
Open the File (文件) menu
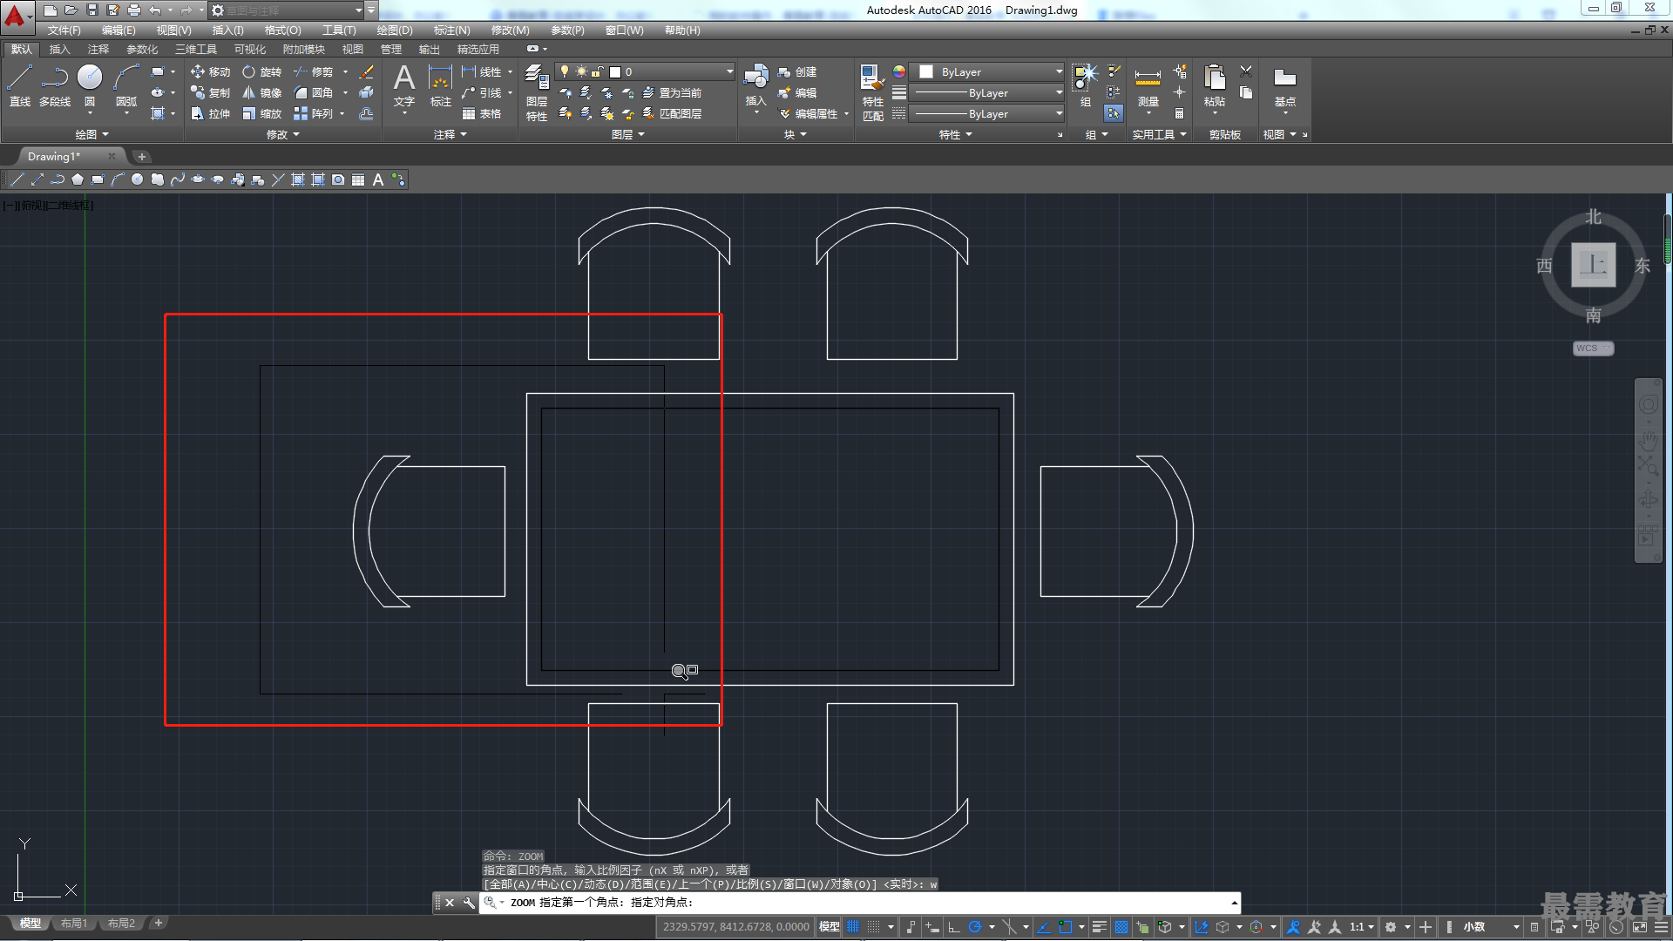coord(64,30)
